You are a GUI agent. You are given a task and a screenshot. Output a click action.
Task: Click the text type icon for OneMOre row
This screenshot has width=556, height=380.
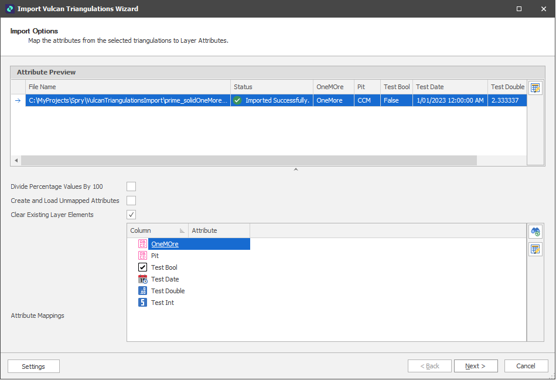(142, 244)
